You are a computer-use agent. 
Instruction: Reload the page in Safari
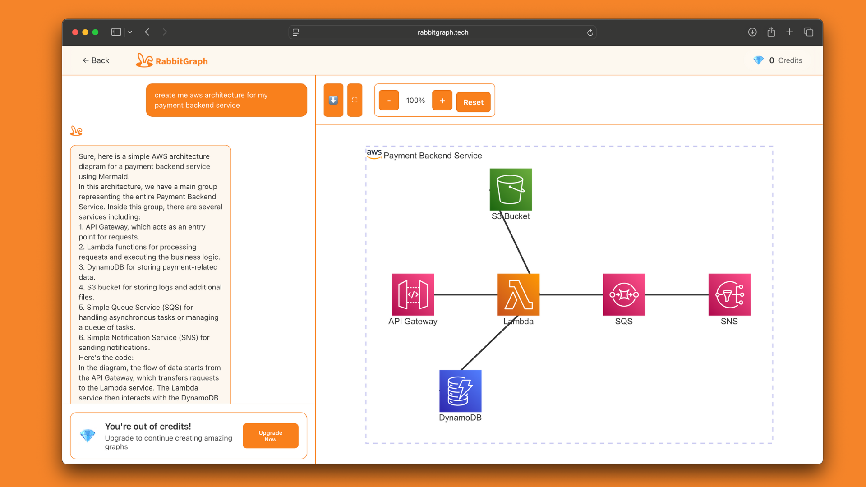point(590,32)
